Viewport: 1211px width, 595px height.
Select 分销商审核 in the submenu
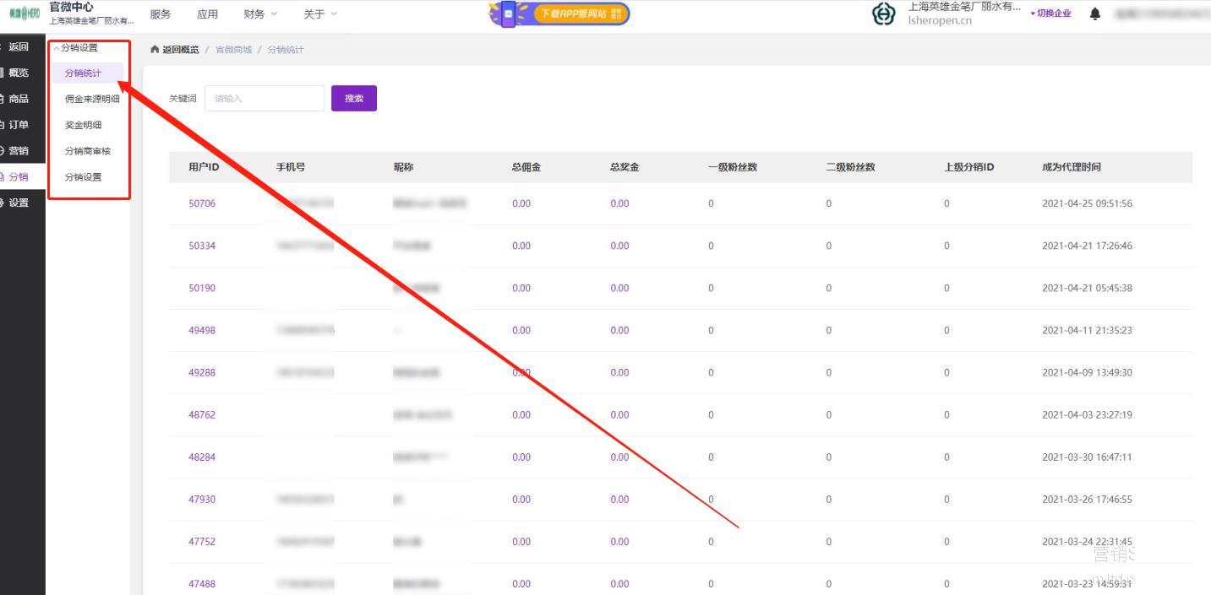click(x=88, y=151)
